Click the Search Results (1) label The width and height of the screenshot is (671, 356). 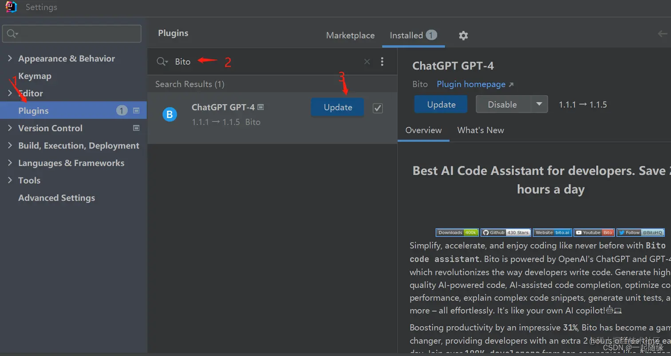pos(190,84)
